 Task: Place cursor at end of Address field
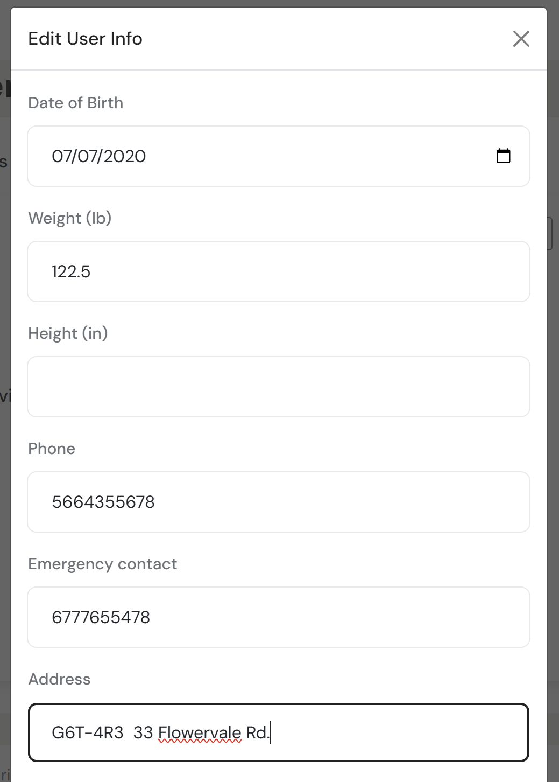tap(398, 732)
